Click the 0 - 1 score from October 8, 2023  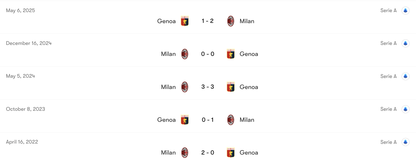click(x=207, y=120)
